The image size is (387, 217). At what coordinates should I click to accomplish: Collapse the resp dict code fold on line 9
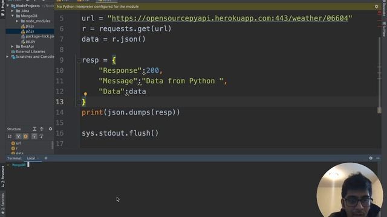coord(79,60)
